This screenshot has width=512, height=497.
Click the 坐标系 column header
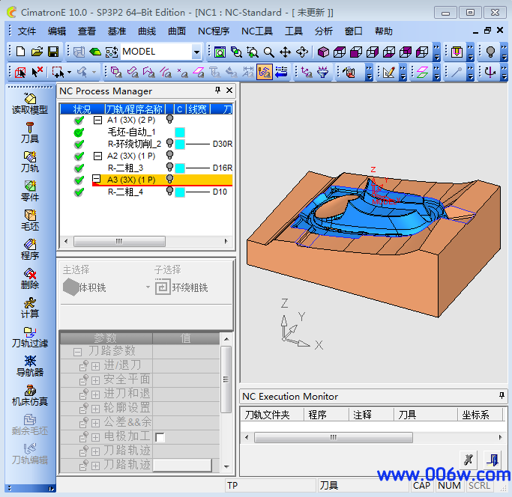479,415
